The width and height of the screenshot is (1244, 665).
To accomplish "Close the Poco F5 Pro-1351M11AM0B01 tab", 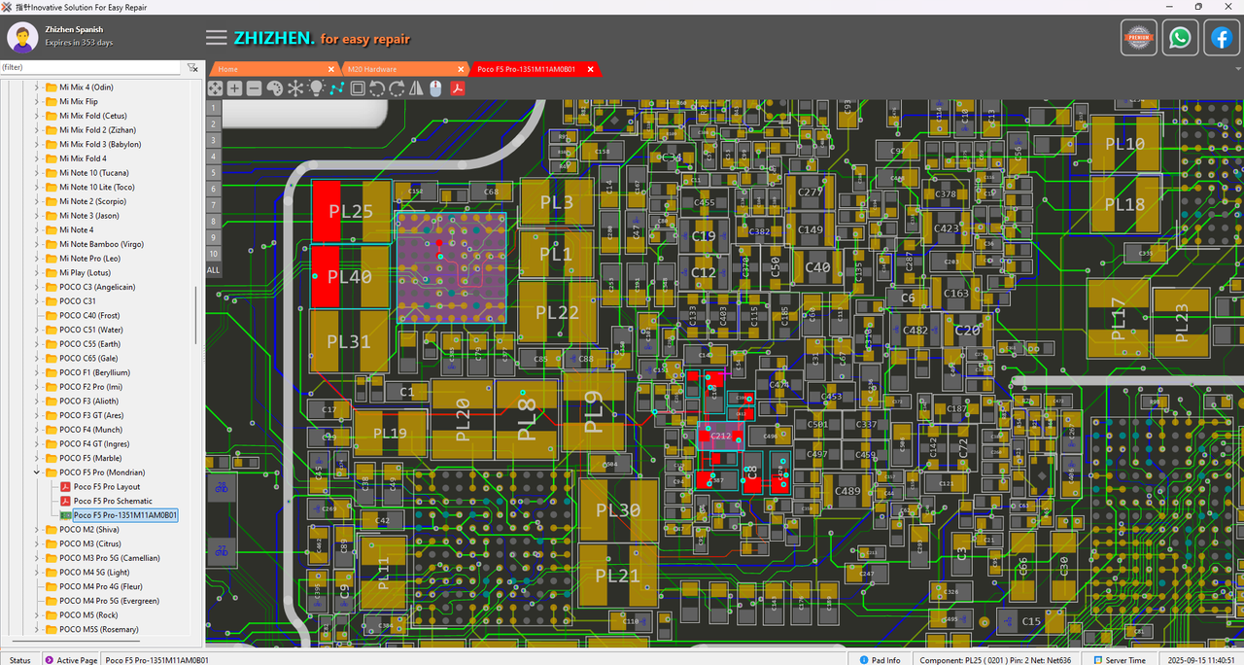I will 590,69.
